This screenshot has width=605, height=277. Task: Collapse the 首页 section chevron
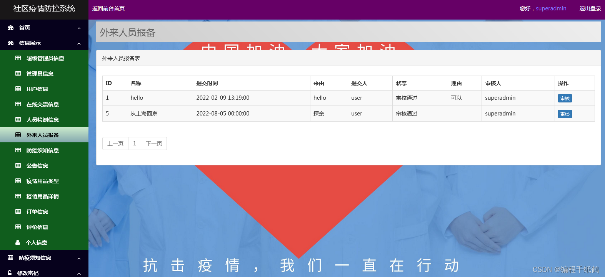(x=79, y=28)
